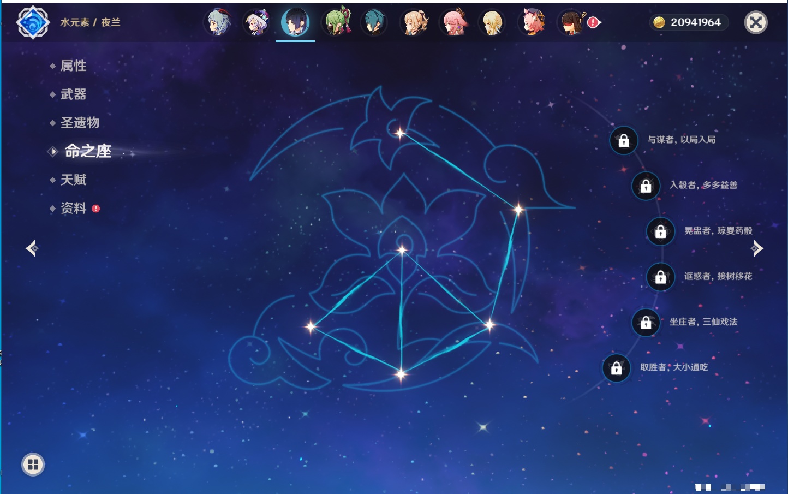
Task: Go to previous character with left arrow
Action: tap(32, 248)
